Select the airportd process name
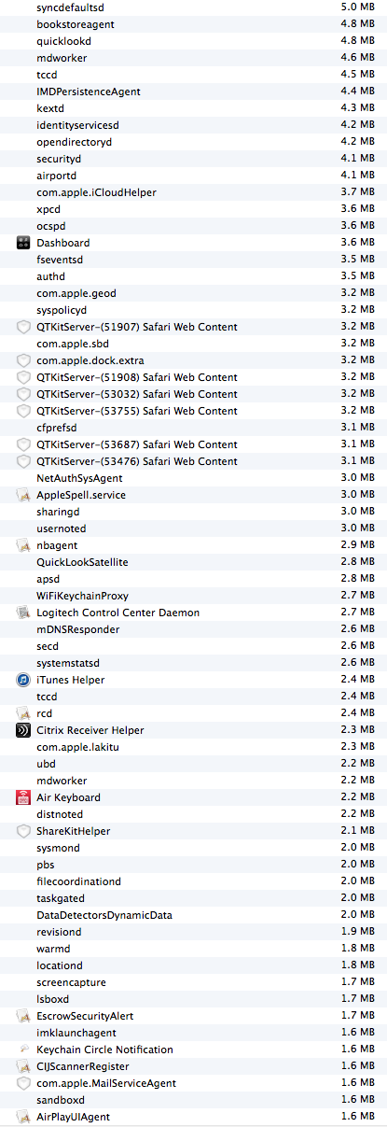This screenshot has height=1127, width=387. point(57,176)
